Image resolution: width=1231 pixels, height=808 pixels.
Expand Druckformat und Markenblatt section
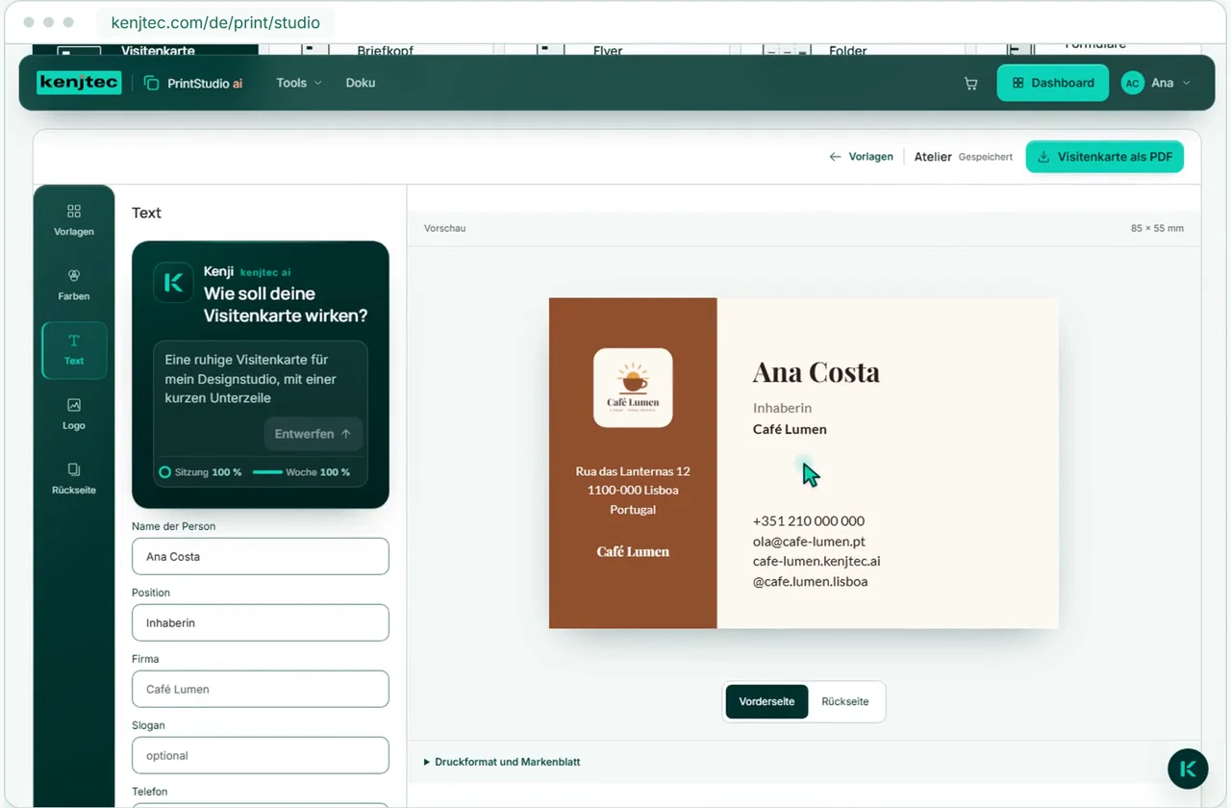502,762
